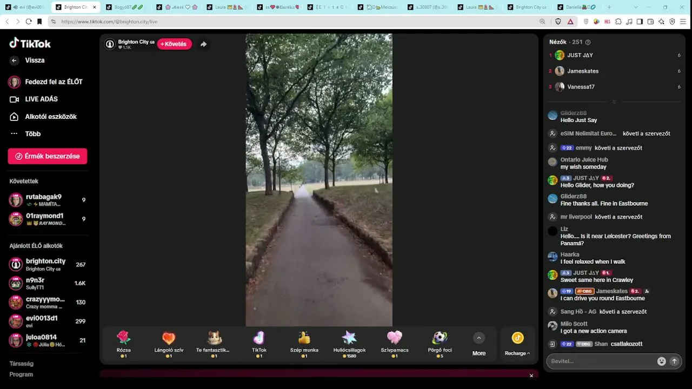Click the Brighton City streamer avatar
The height and width of the screenshot is (389, 692).
(110, 44)
